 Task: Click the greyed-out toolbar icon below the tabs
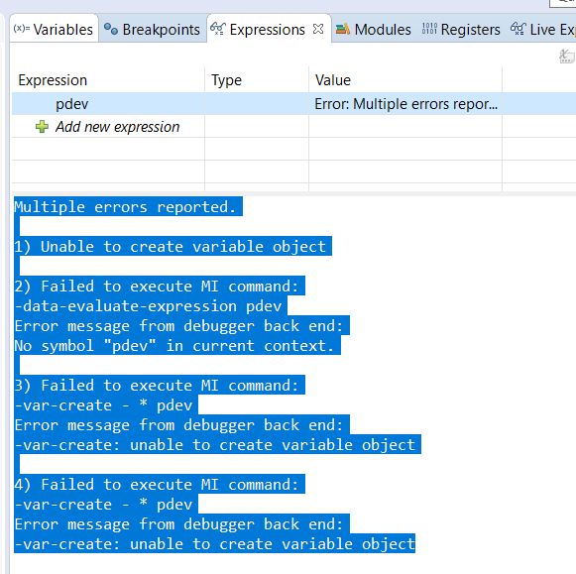(x=567, y=57)
